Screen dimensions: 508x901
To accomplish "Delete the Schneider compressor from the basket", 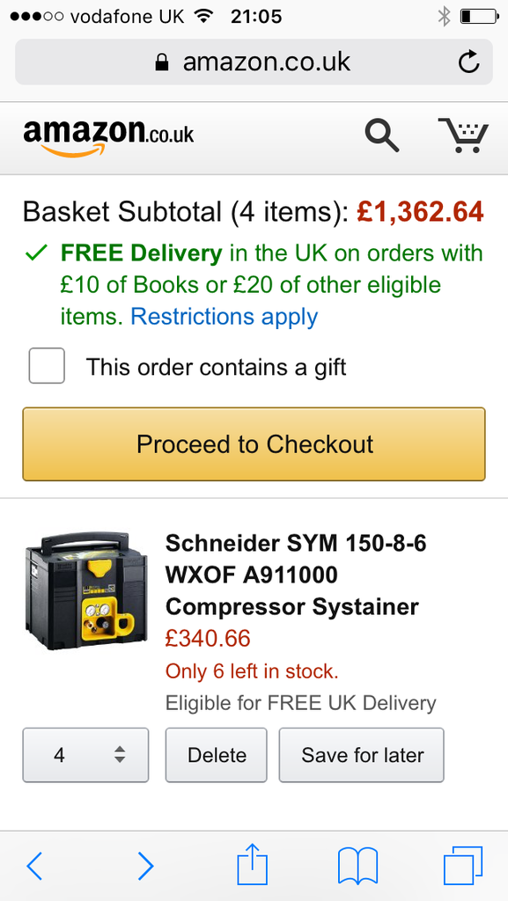I will click(x=216, y=755).
